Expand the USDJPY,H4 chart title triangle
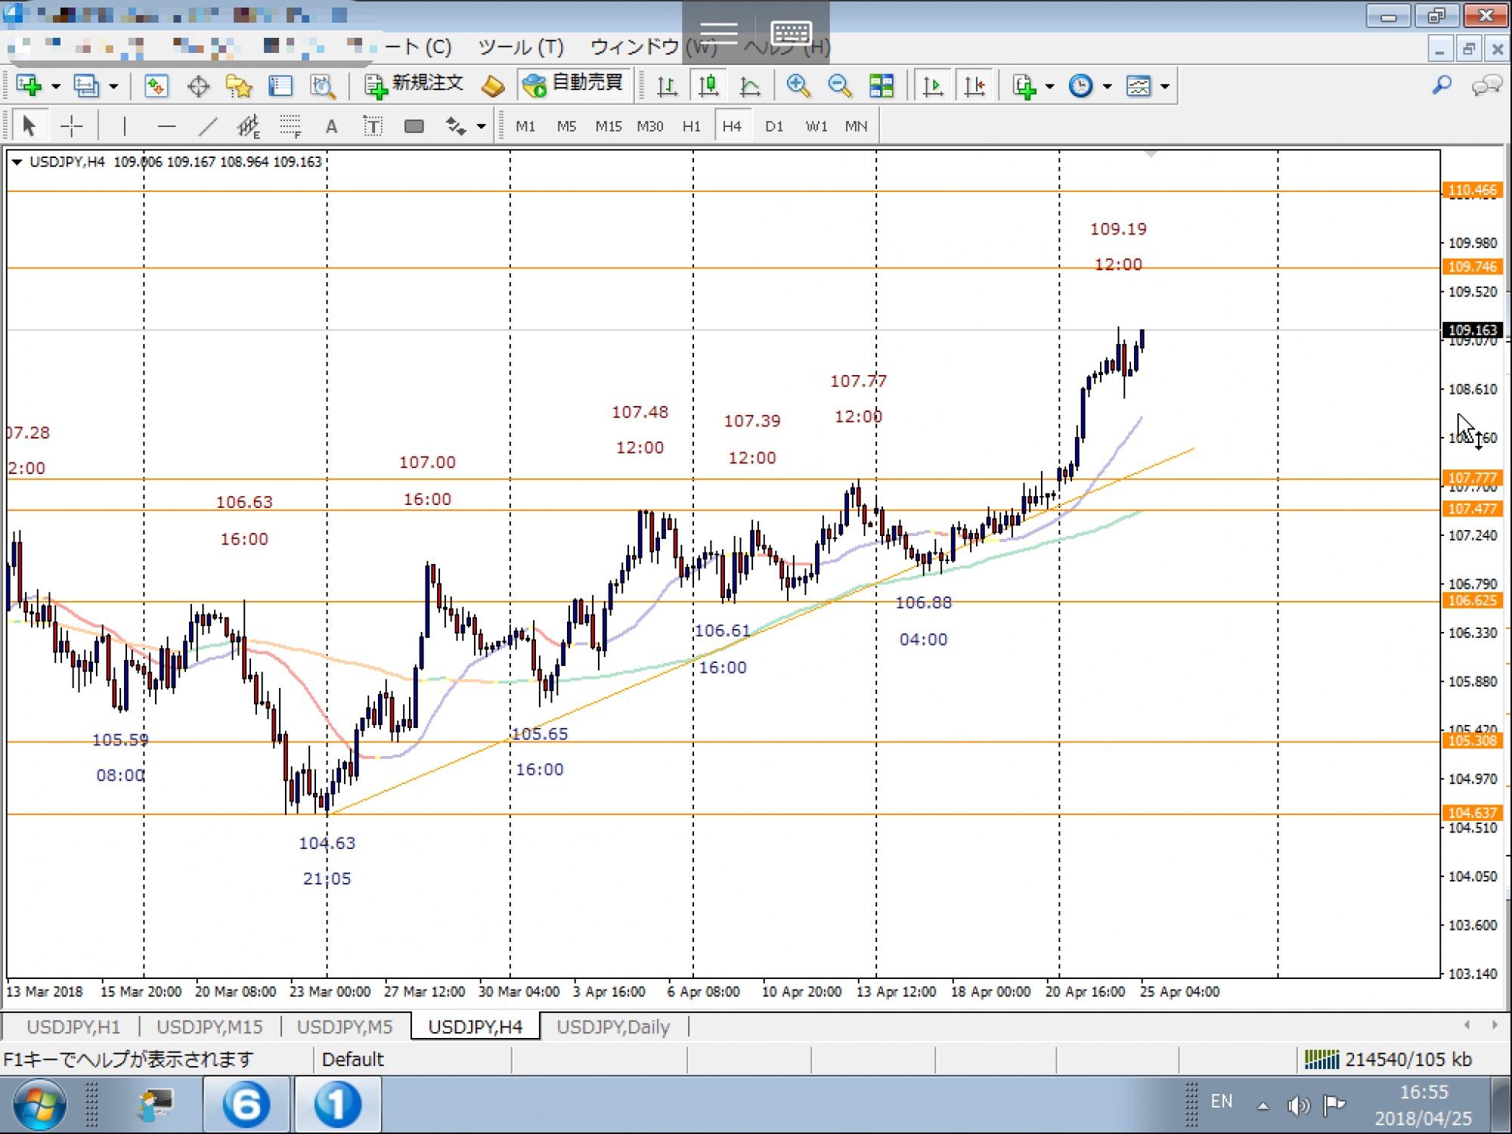This screenshot has height=1134, width=1512. click(x=17, y=162)
